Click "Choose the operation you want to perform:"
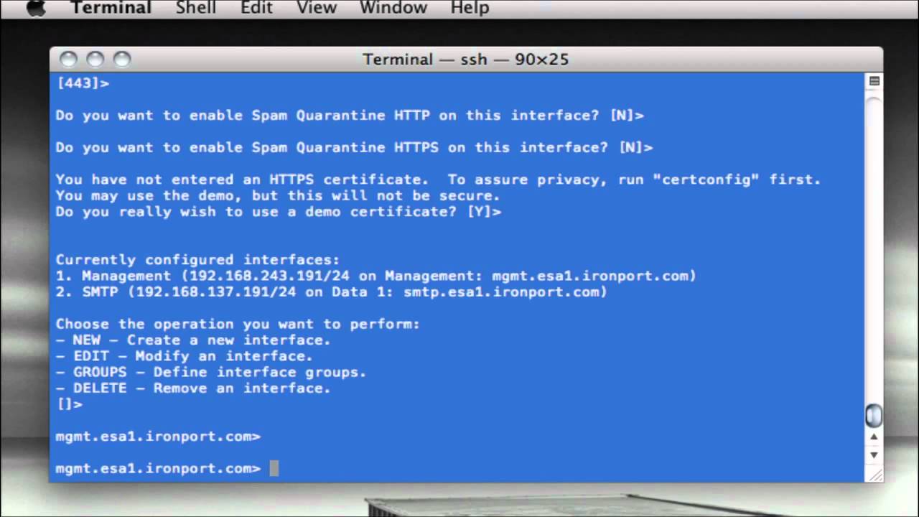 [238, 325]
